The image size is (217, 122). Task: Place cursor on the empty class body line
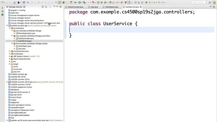142,29
